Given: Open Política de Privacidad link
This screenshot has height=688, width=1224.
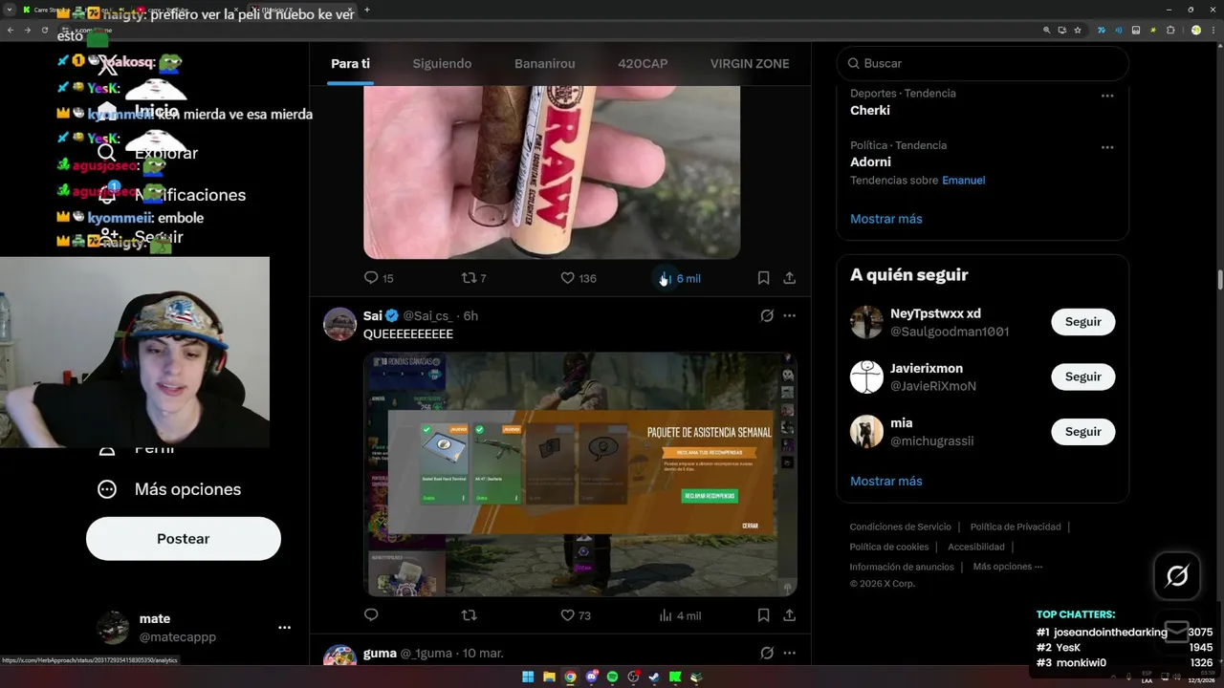Looking at the screenshot, I should [1016, 527].
